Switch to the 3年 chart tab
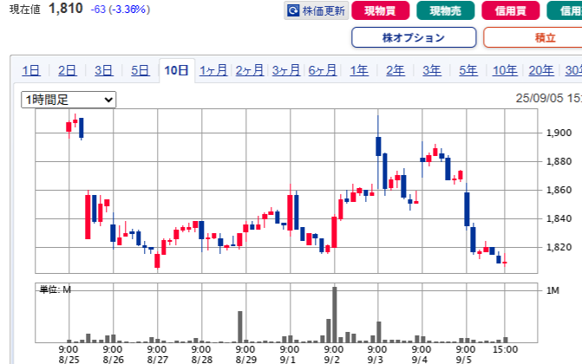This screenshot has width=582, height=364. coord(432,70)
